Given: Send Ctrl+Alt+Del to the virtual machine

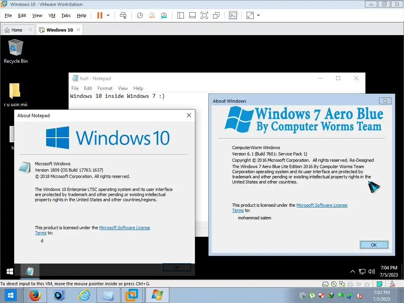Looking at the screenshot, I should click(x=123, y=15).
